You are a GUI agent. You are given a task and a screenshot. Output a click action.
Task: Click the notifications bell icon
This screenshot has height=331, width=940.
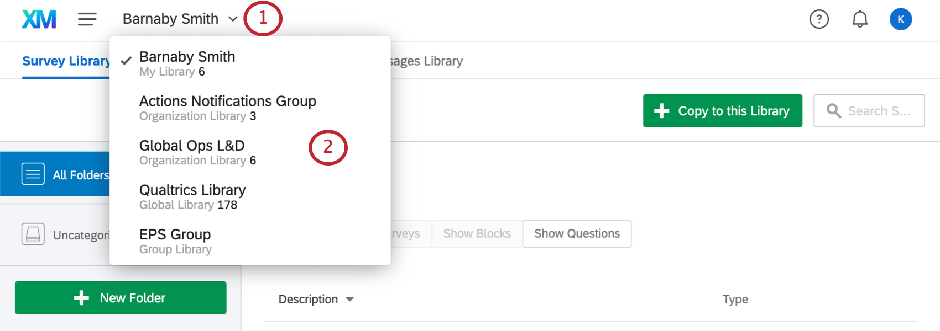click(x=859, y=19)
